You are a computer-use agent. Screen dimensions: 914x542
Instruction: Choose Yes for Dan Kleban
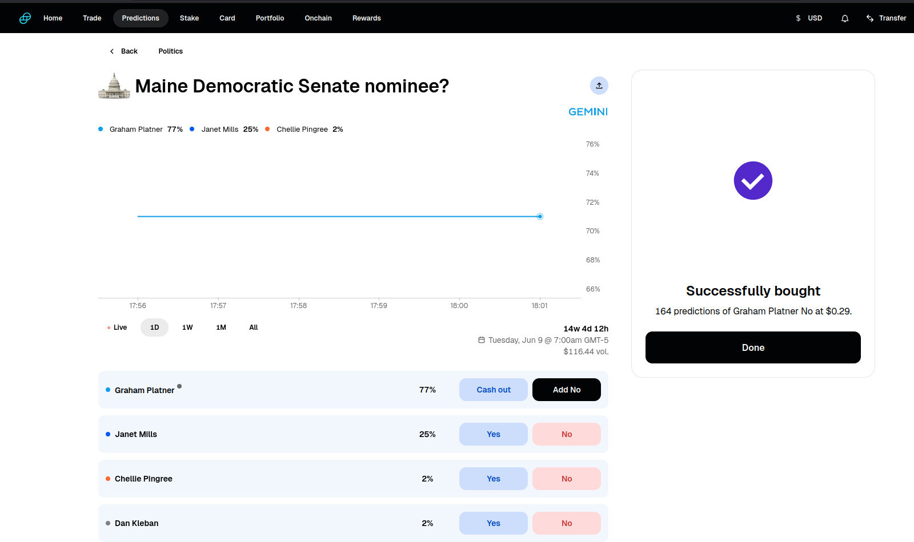[494, 523]
